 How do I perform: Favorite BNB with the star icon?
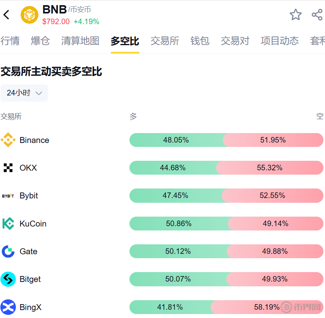(295, 15)
